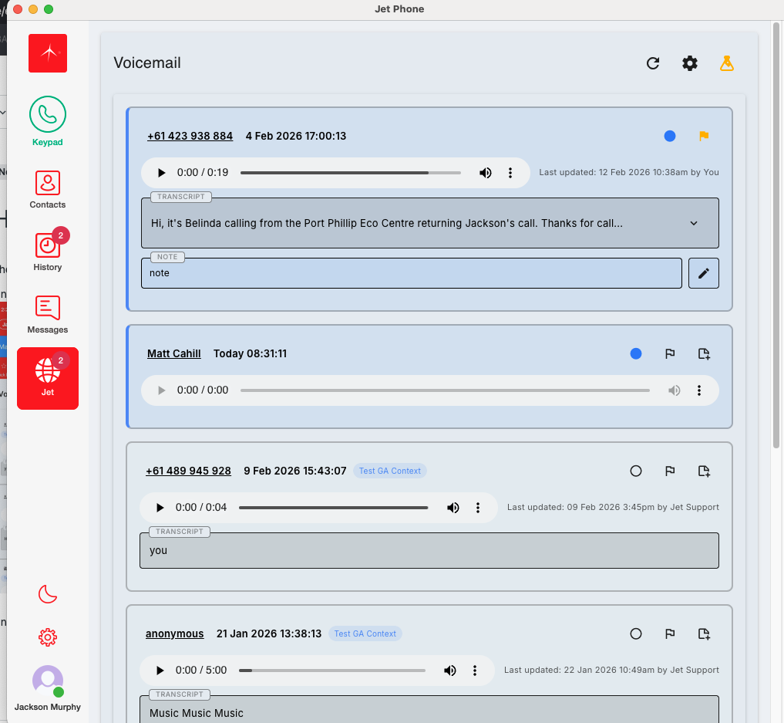Toggle read status on Matt Cahill voicemail
This screenshot has height=723, width=784.
pyautogui.click(x=635, y=353)
